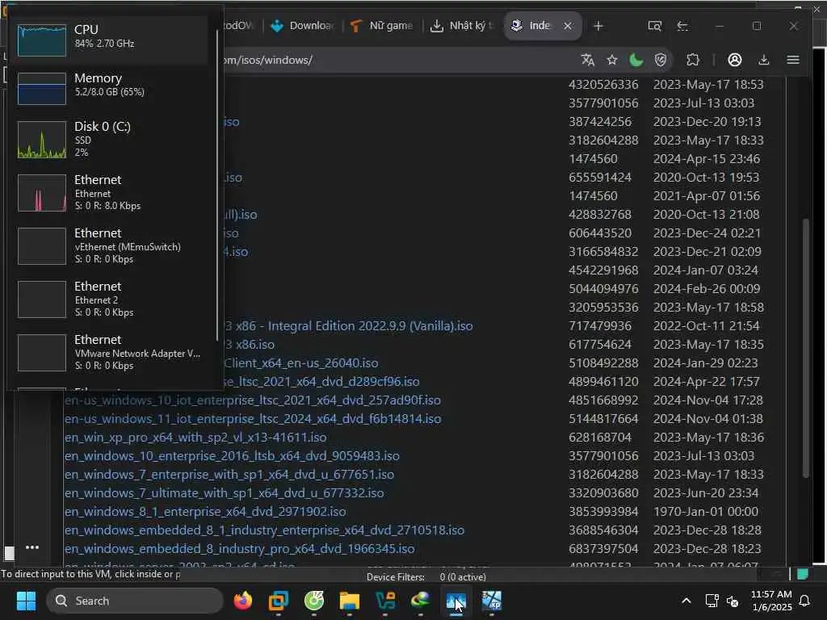Click the Task Manager sidebar scrollbar
827x620 pixels.
217,185
